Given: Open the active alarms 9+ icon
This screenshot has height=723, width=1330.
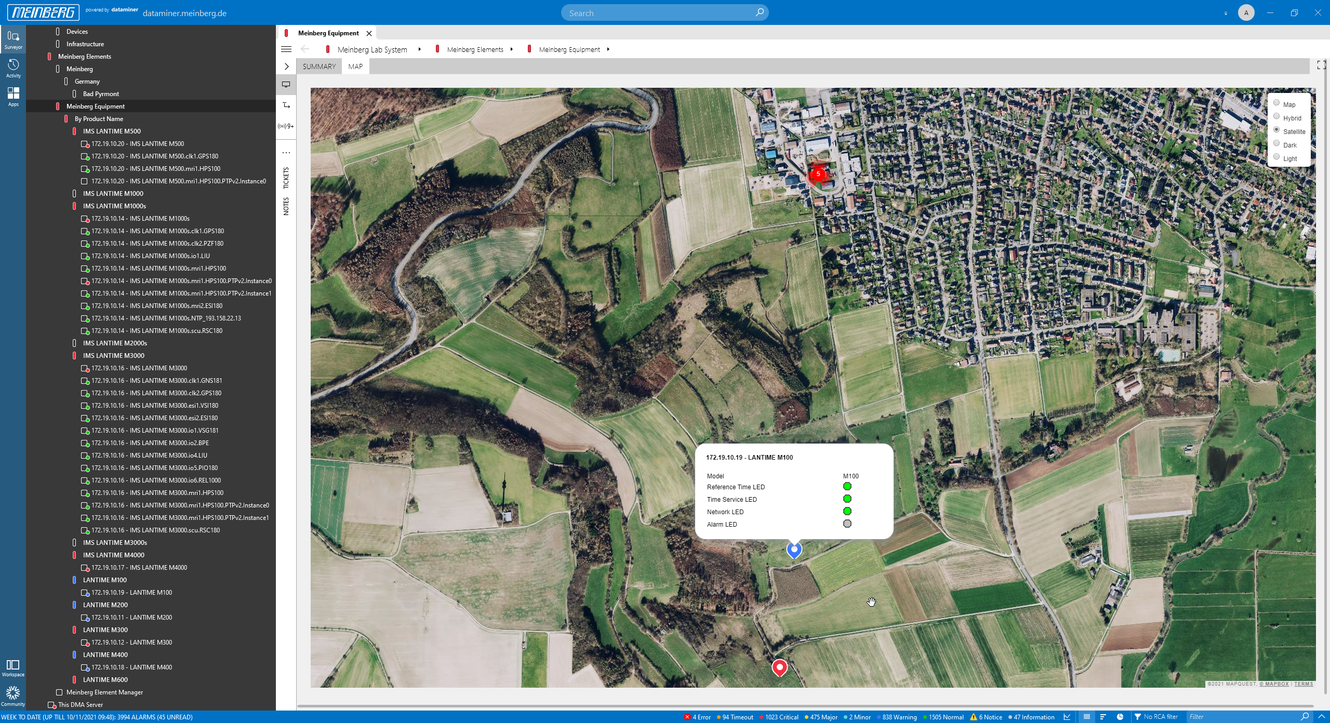Looking at the screenshot, I should click(x=286, y=126).
